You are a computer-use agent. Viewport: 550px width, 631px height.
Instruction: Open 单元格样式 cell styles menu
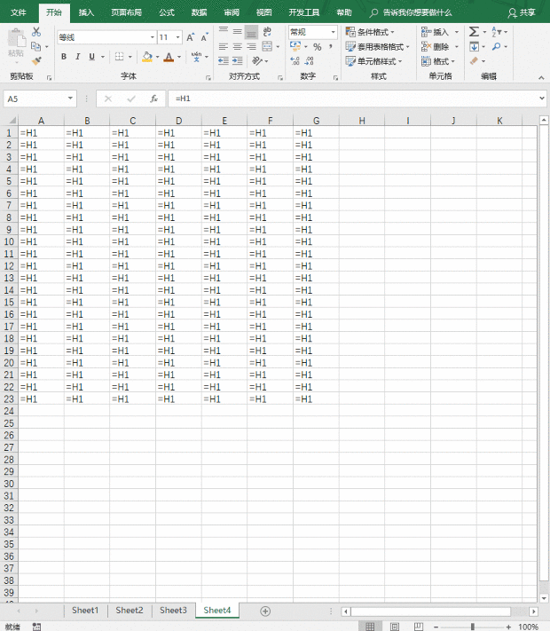[x=373, y=61]
